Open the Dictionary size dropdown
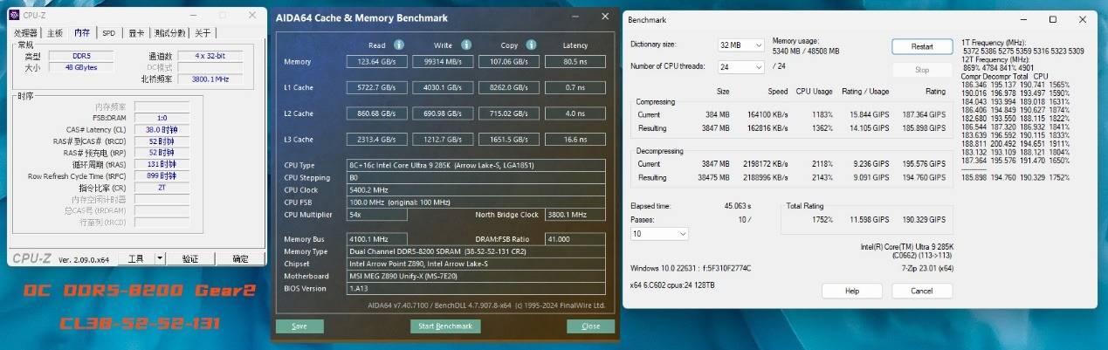 click(x=740, y=45)
